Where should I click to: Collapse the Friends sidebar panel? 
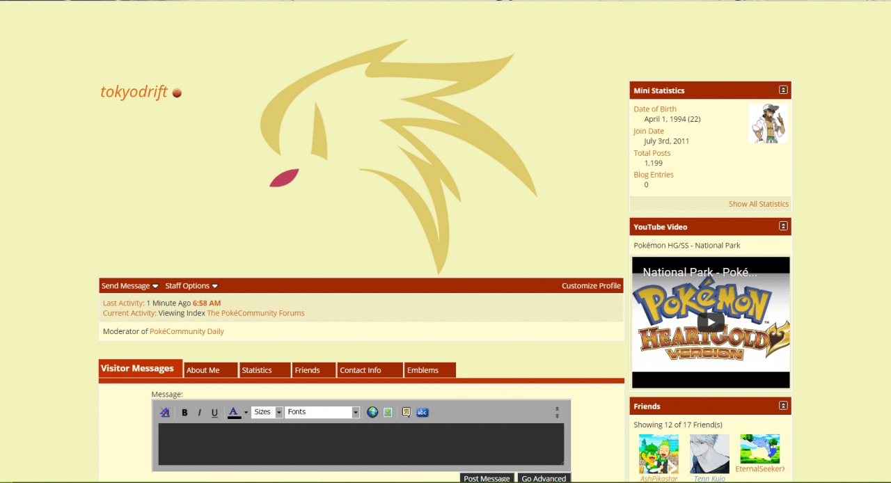tap(783, 406)
